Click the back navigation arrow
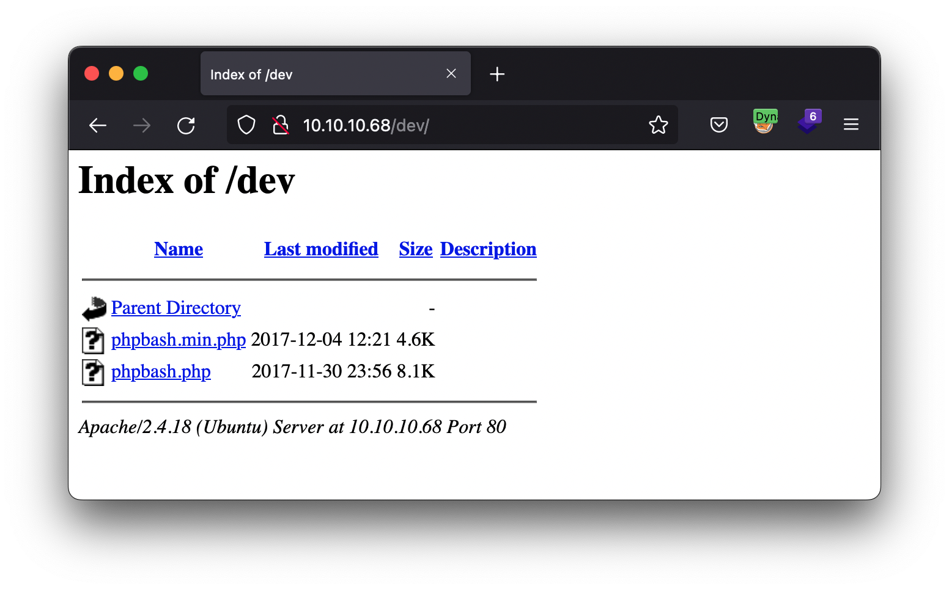The height and width of the screenshot is (590, 949). (x=98, y=126)
